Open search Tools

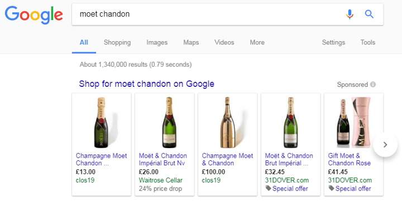368,42
